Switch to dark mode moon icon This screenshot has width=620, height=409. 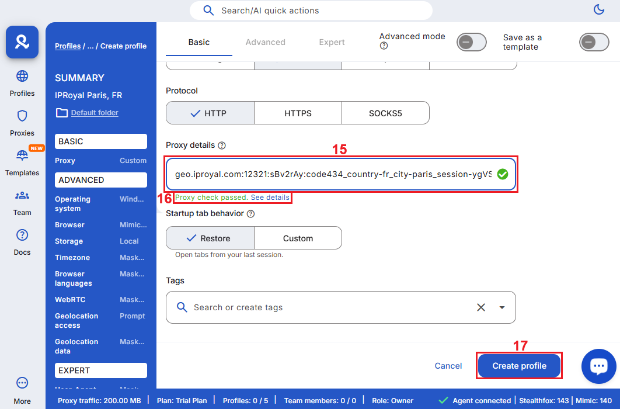point(598,10)
